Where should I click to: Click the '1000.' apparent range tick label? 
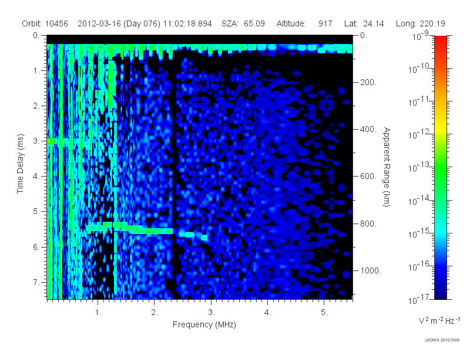point(371,270)
